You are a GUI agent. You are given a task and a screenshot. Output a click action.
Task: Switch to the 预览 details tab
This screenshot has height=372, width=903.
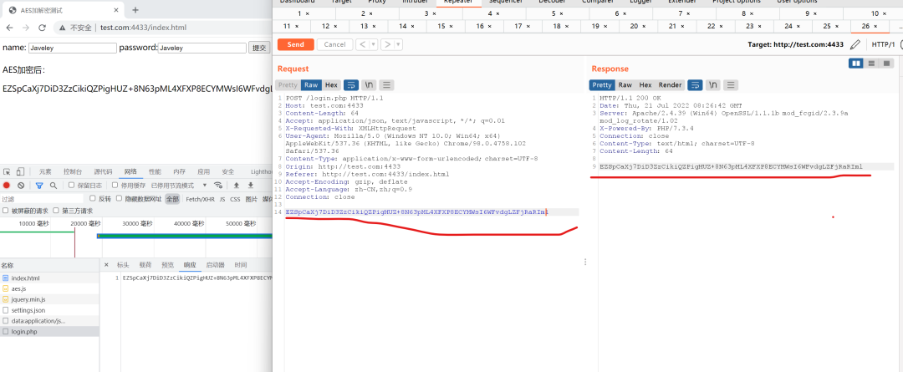[x=167, y=265]
